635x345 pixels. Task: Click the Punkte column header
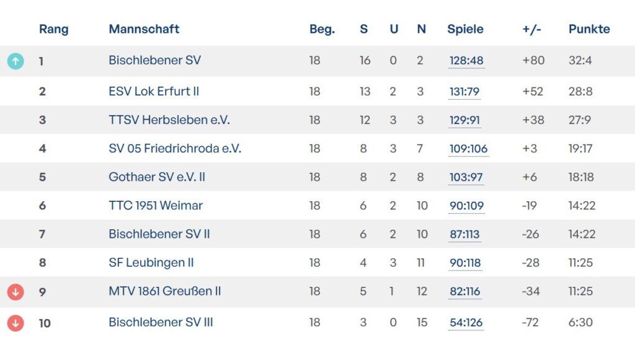click(x=588, y=29)
